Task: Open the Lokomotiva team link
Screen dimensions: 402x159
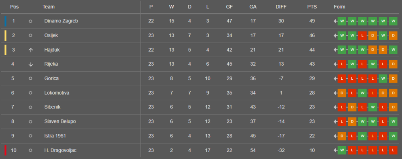Action: (57, 93)
